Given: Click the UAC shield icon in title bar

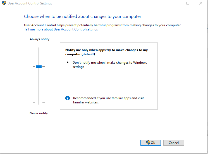Looking at the screenshot, I should [x=4, y=3].
